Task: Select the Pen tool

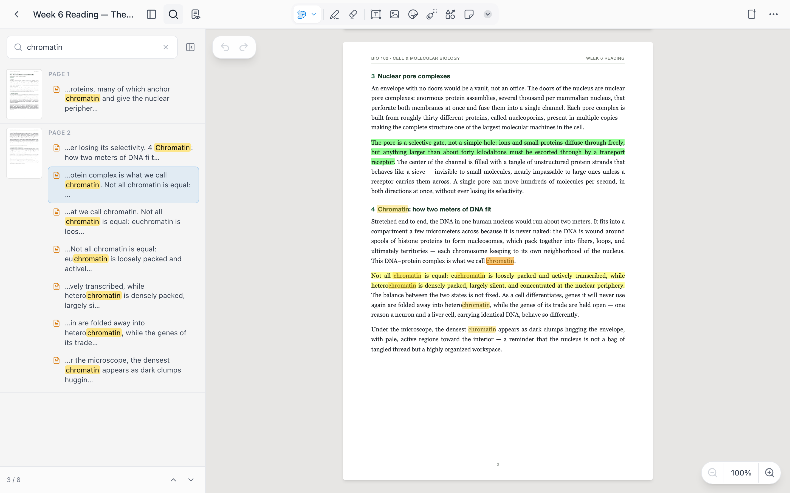Action: coord(335,14)
